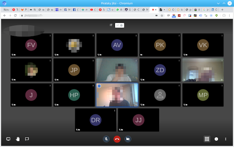This screenshot has height=147, width=234.
Task: Turn the camera on
Action: point(128,139)
